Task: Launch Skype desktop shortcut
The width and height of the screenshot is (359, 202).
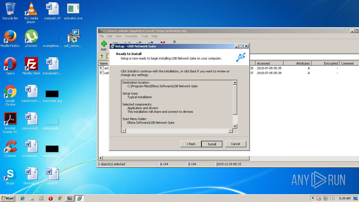Action: pos(10,176)
